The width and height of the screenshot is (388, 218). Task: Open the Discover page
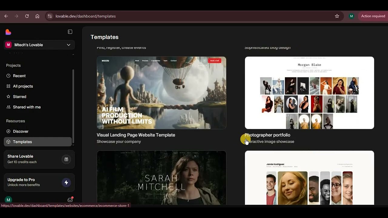pyautogui.click(x=38, y=131)
